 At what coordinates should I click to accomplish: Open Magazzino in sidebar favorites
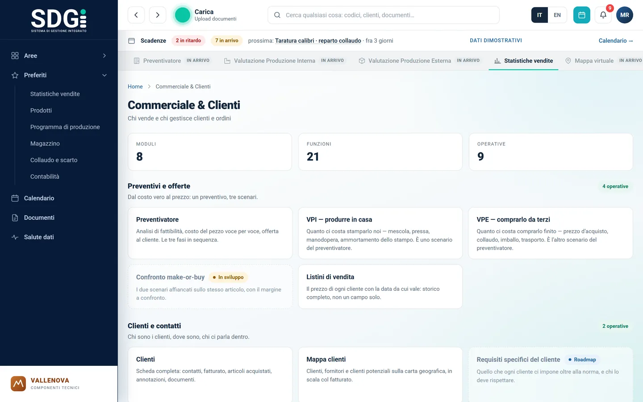pos(45,144)
